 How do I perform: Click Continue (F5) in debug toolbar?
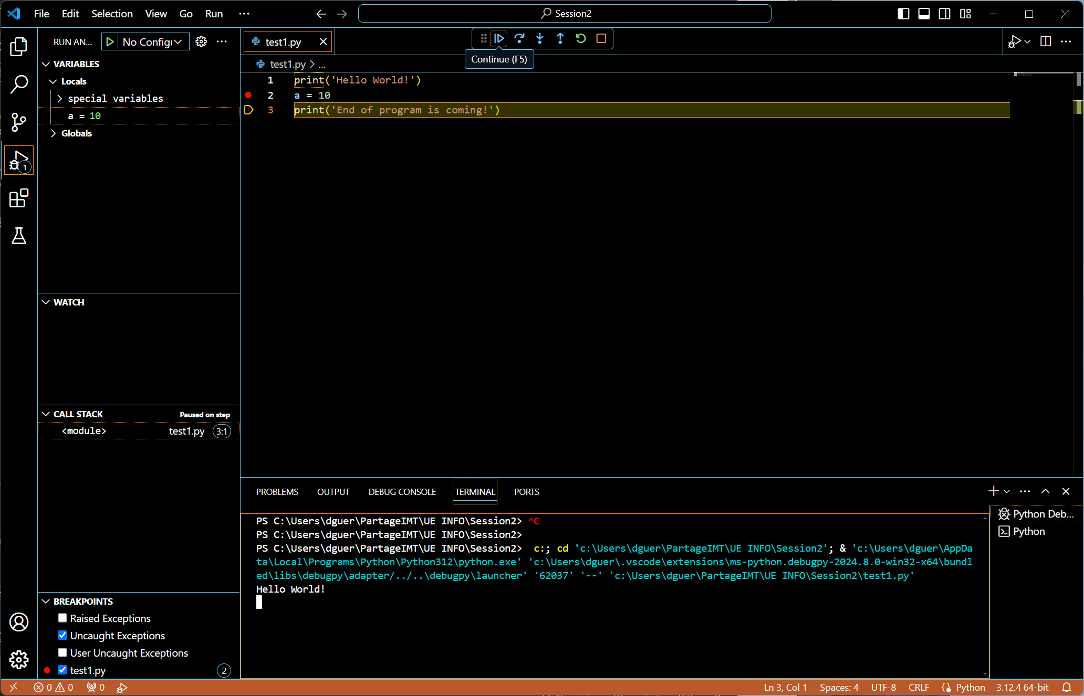click(499, 38)
